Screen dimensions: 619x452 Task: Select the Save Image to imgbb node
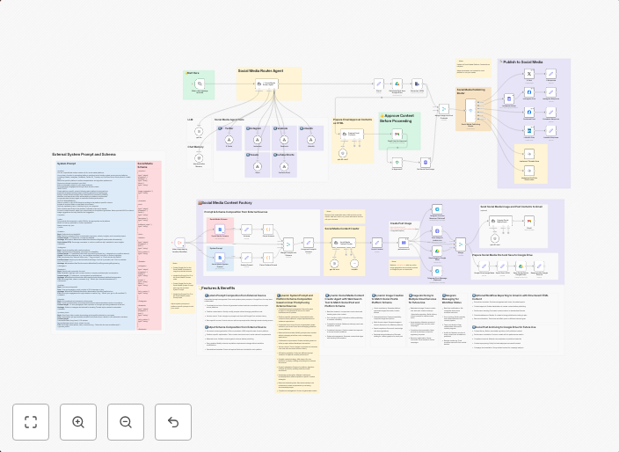(437, 230)
